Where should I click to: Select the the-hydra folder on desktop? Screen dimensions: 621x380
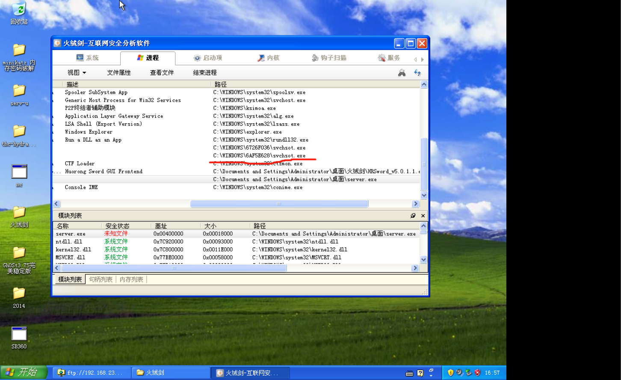coord(19,136)
